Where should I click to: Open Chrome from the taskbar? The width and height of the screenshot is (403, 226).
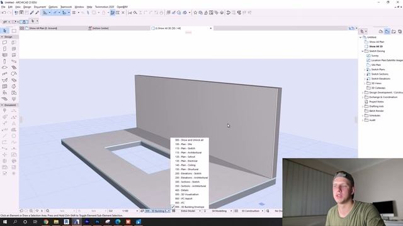tap(46, 222)
